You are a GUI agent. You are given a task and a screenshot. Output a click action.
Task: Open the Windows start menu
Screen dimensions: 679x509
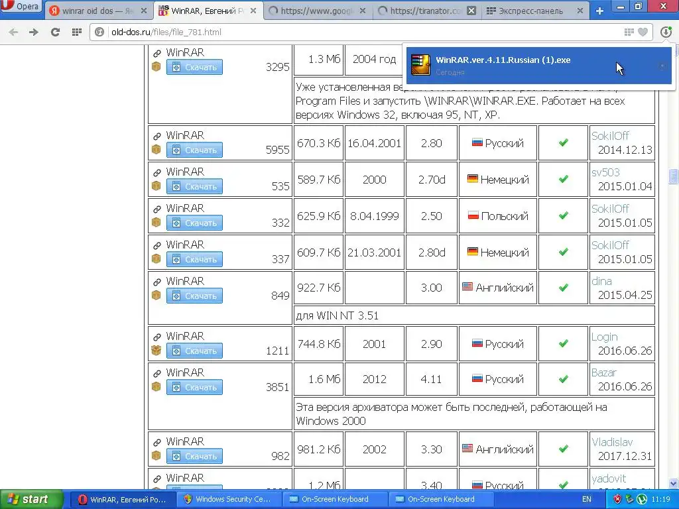(x=31, y=500)
